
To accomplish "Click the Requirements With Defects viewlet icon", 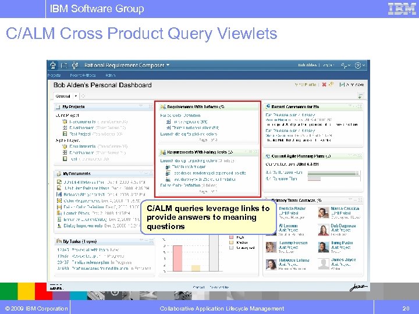I will pos(163,107).
